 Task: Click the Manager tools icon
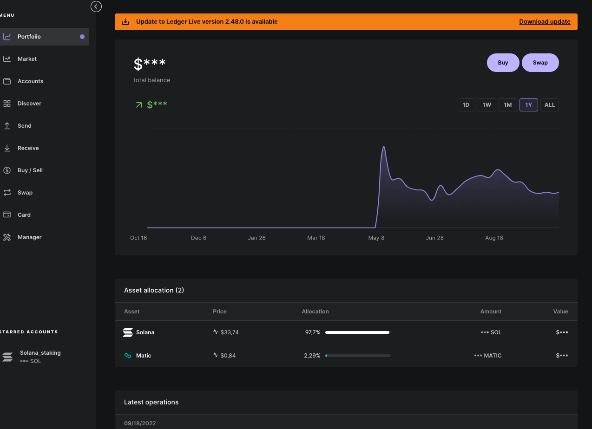click(7, 237)
